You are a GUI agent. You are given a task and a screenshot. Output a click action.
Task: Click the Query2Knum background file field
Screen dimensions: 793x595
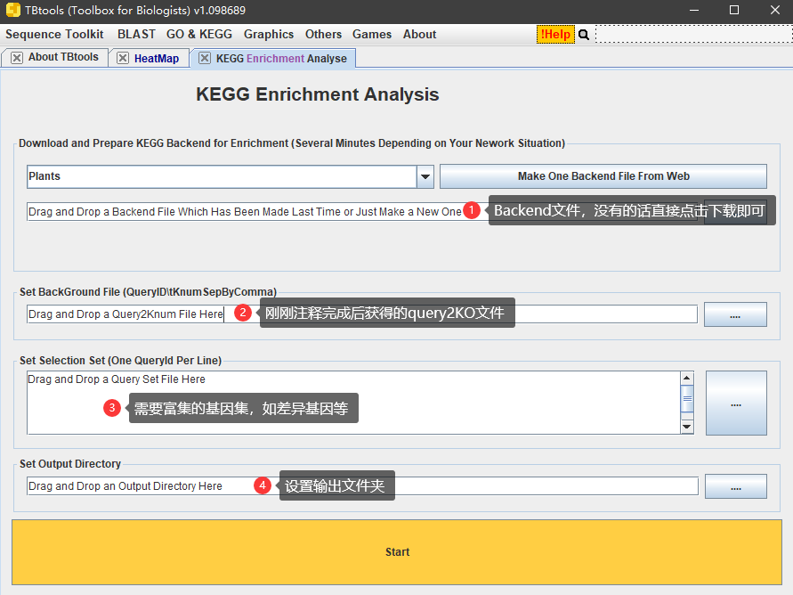coord(362,314)
